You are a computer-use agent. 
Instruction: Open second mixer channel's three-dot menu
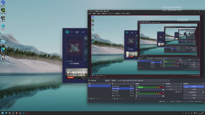pos(136,94)
